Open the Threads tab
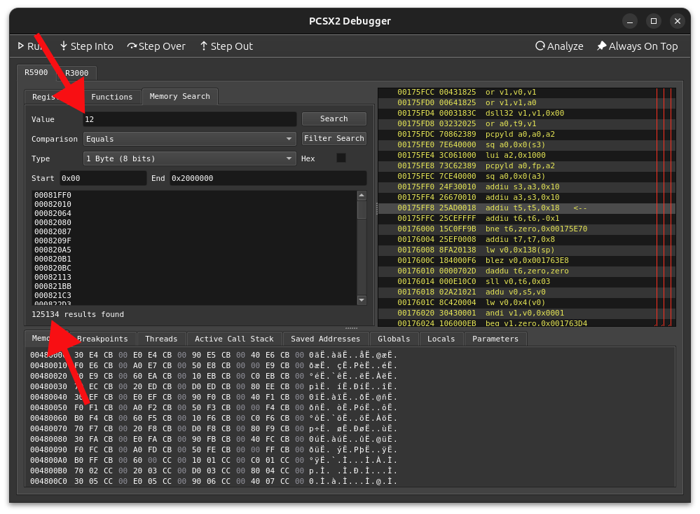 (x=161, y=339)
